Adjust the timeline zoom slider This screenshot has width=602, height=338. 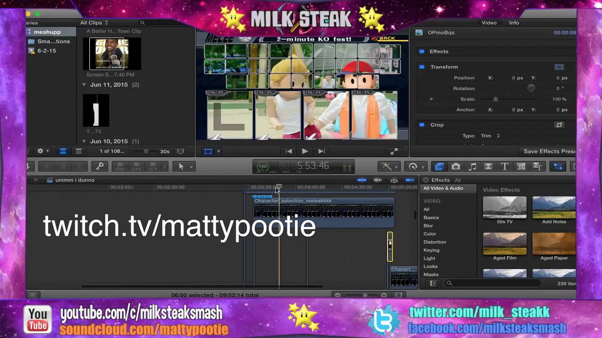(x=364, y=295)
